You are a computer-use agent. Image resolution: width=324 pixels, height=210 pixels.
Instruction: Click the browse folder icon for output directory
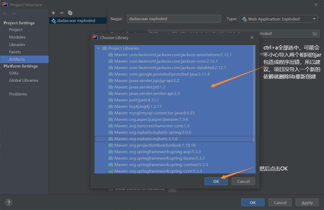(315, 34)
